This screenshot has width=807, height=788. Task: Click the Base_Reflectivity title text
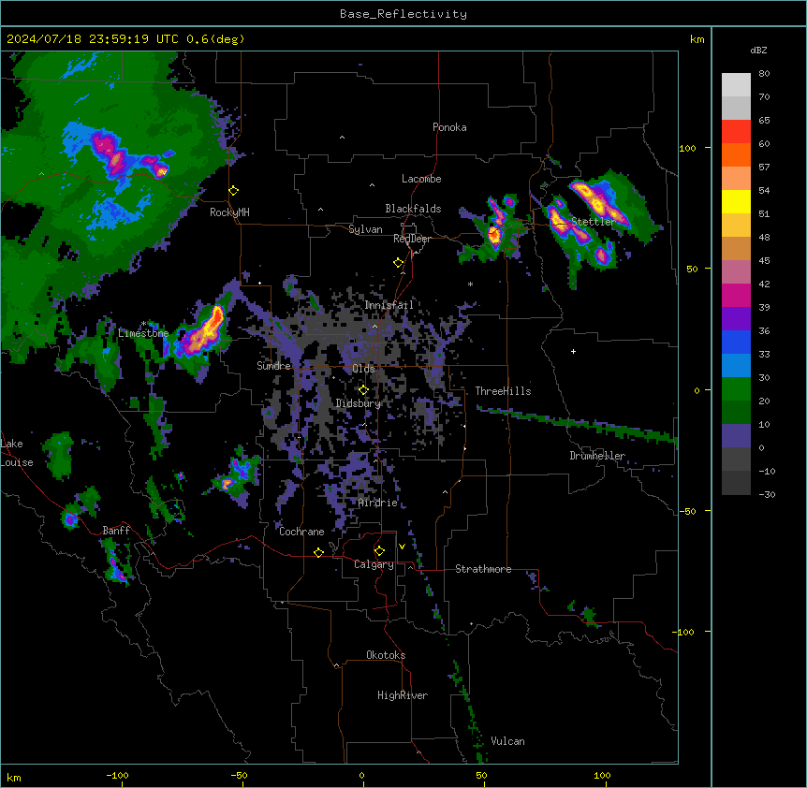(403, 14)
